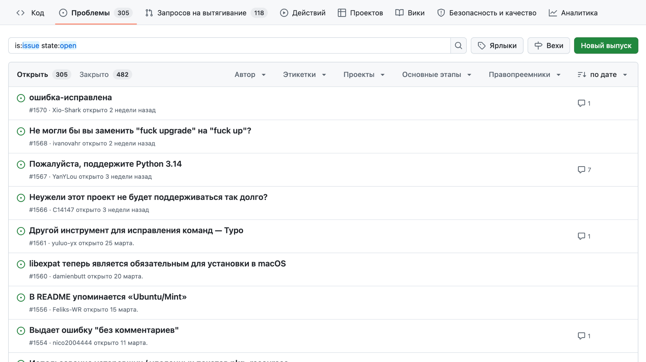Click the Действий workflow icon
Viewport: 646px width, 362px height.
(283, 13)
